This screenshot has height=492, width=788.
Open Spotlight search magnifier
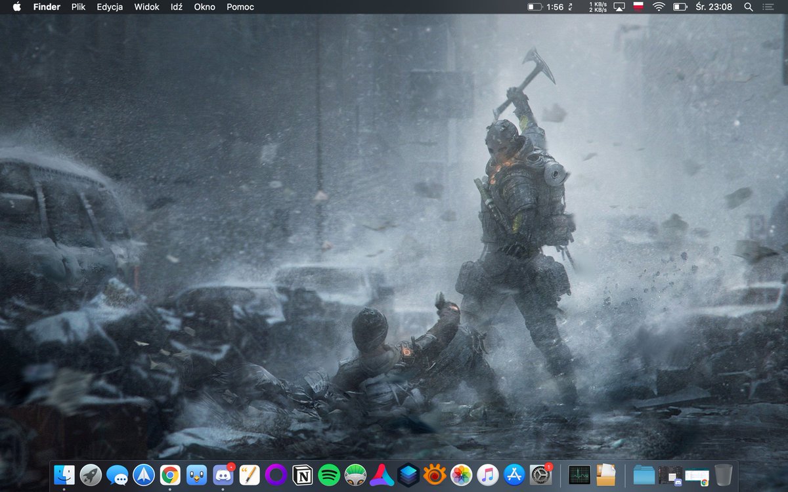point(749,7)
